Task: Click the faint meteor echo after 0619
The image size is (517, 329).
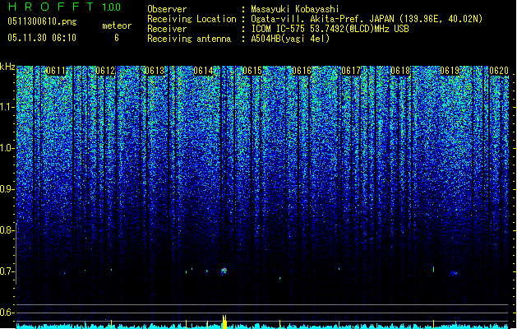Action: tap(454, 273)
